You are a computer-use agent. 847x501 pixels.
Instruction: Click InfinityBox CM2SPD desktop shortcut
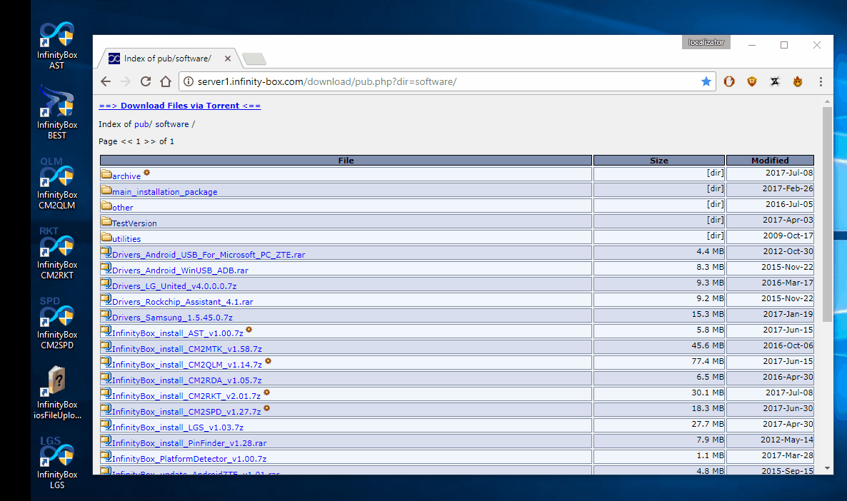pyautogui.click(x=56, y=323)
